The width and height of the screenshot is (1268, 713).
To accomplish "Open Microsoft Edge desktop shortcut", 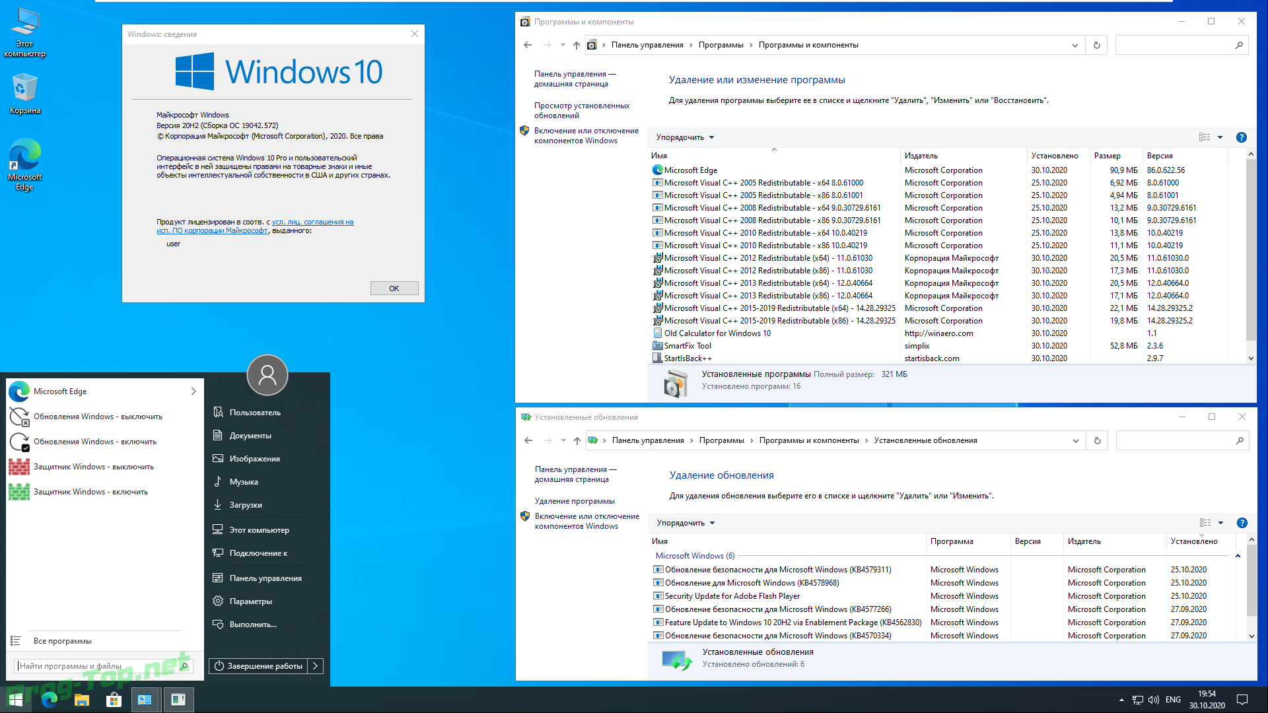I will 24,164.
